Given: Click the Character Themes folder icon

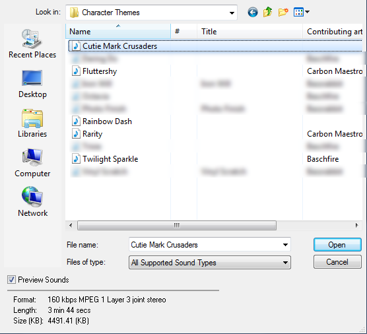Looking at the screenshot, I should [x=74, y=13].
